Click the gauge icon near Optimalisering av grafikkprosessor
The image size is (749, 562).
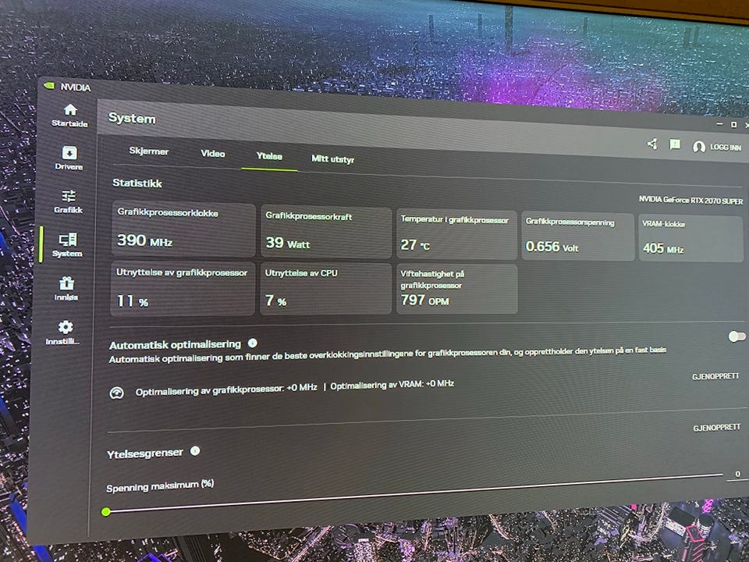click(x=116, y=393)
